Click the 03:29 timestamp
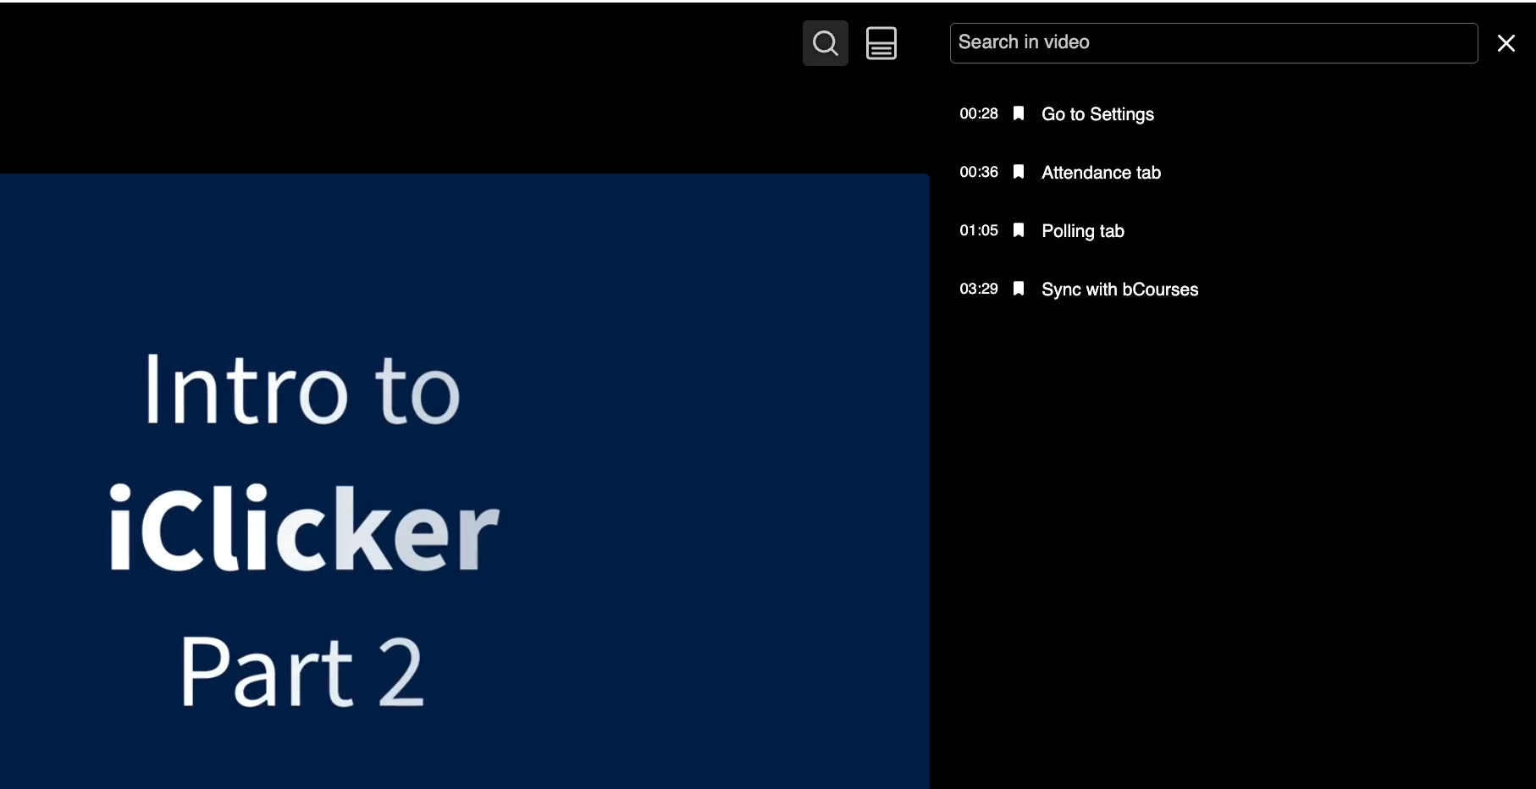 978,289
